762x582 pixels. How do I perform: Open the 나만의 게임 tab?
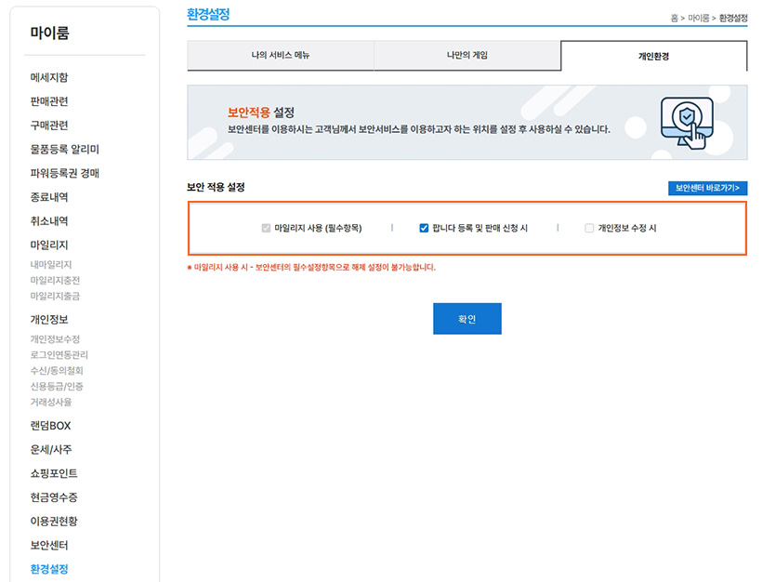coord(466,56)
